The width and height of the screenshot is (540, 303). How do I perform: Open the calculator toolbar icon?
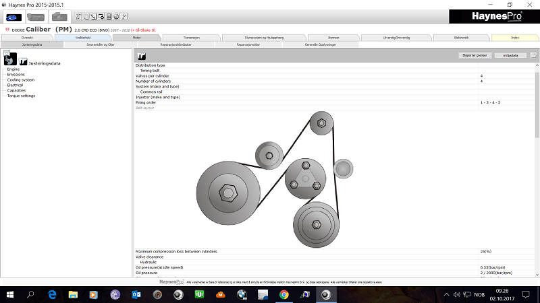(x=109, y=16)
